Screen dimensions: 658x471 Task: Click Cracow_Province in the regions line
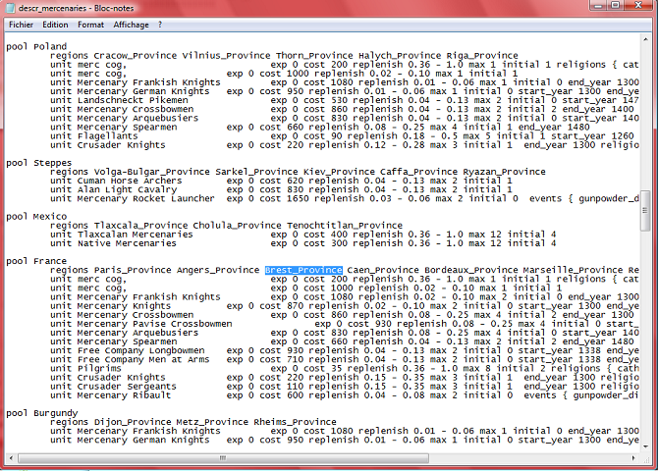pos(136,55)
